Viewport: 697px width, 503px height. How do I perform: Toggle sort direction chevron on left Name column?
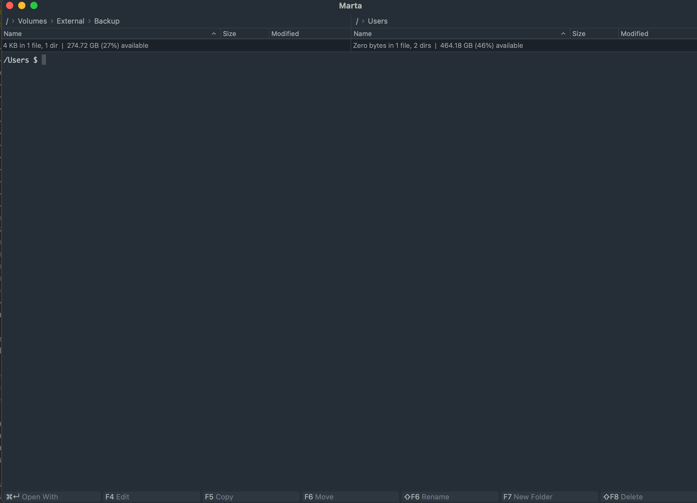[214, 34]
